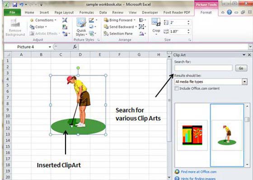Open the Color dropdown
Screen dimensions: 253x180
(x=38, y=27)
